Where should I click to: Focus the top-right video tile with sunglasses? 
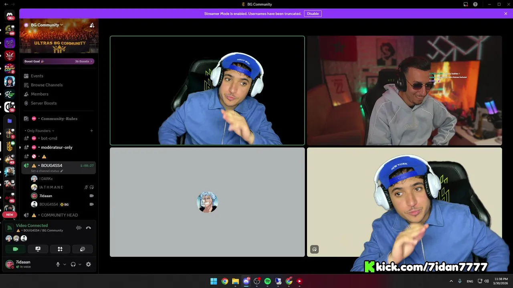pos(404,90)
